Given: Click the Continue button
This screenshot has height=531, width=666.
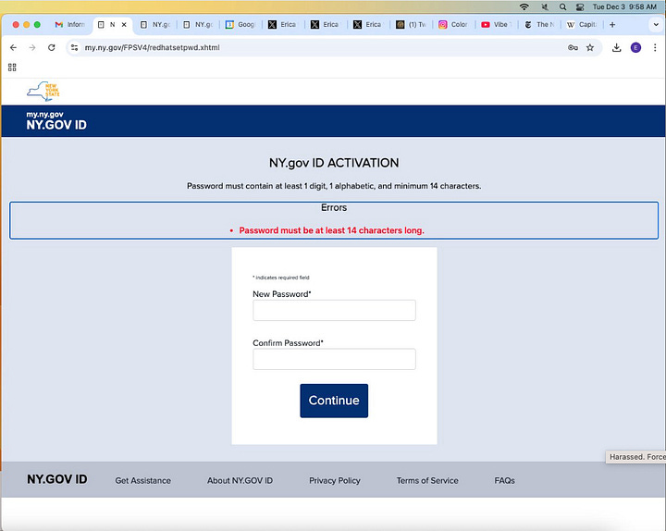Looking at the screenshot, I should pos(334,401).
